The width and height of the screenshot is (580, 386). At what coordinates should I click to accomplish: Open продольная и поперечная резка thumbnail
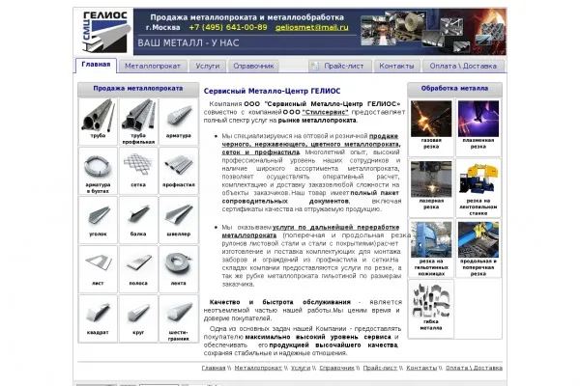pos(478,239)
